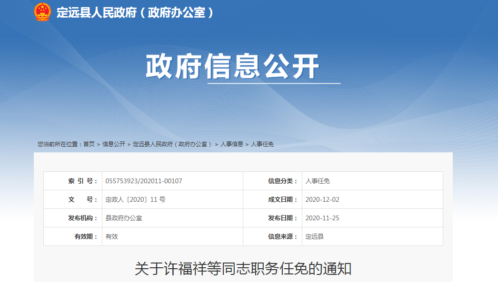Screen dimensions: 498x282
Task: Click the 信息分类 label
Action: 283,181
